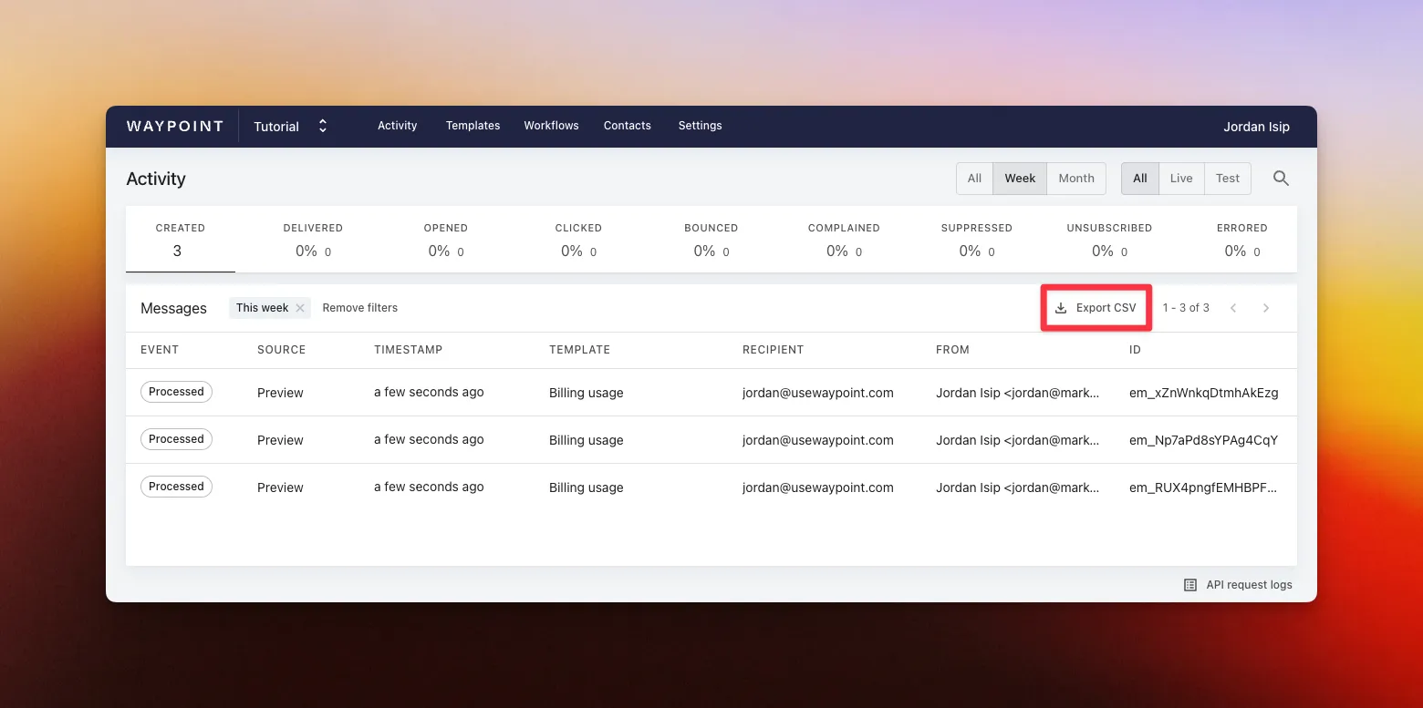Select the Bounced stats tab
This screenshot has height=708, width=1423.
pyautogui.click(x=711, y=240)
